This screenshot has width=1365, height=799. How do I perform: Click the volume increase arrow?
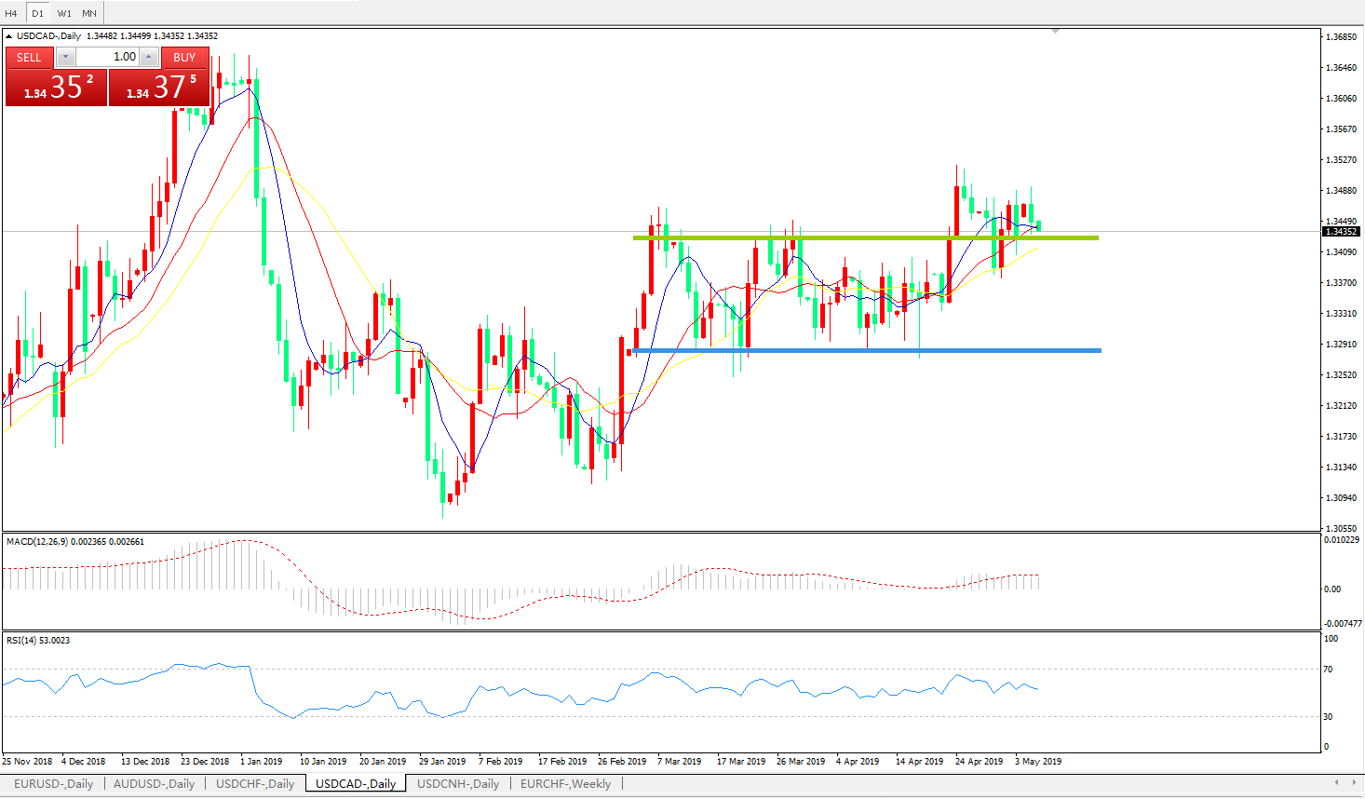[148, 57]
